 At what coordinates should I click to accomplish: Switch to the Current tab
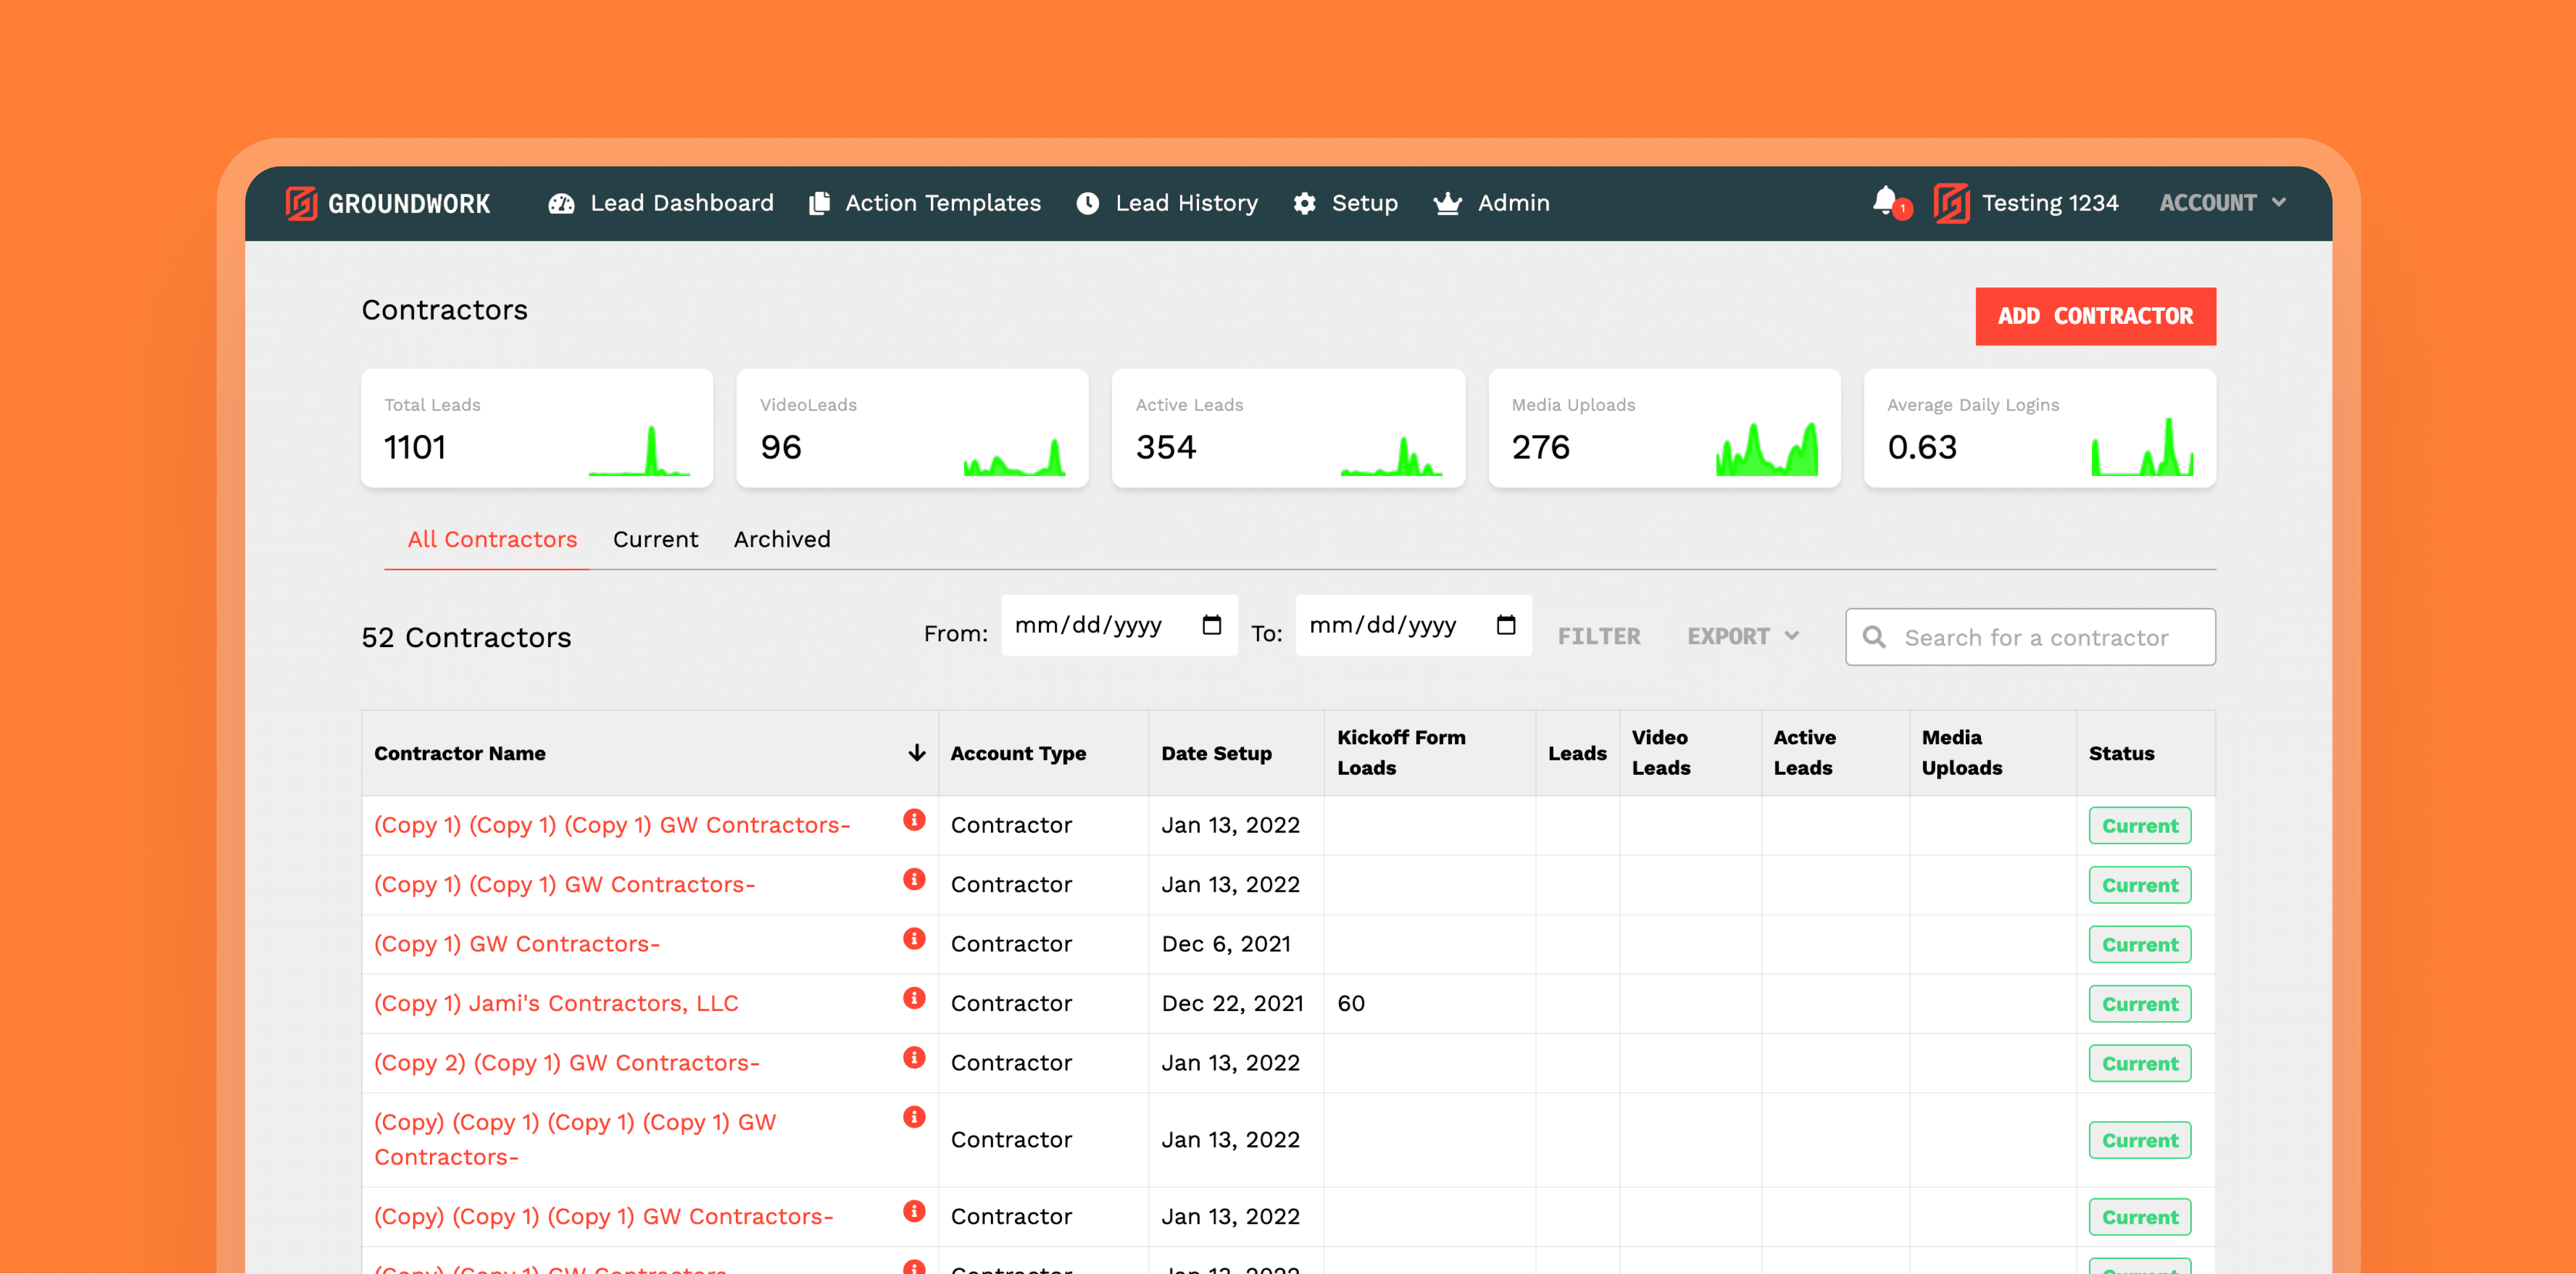click(655, 539)
